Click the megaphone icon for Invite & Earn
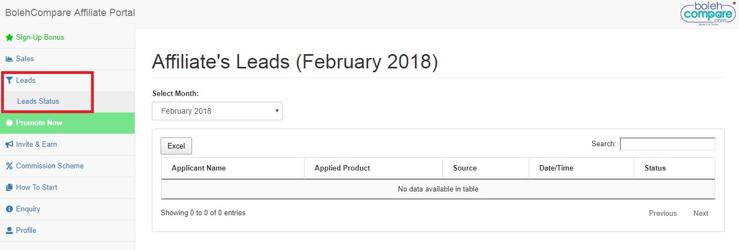This screenshot has width=739, height=250. click(x=9, y=145)
